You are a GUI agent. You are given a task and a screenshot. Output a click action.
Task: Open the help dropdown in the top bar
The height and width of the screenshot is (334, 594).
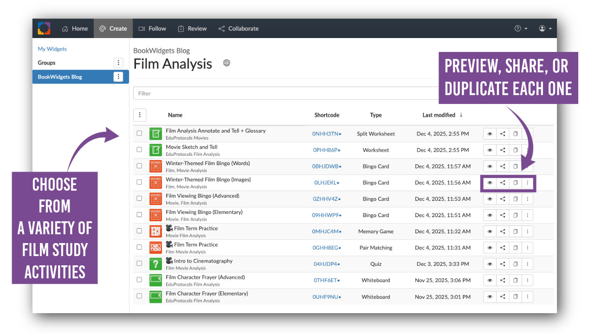click(x=520, y=28)
